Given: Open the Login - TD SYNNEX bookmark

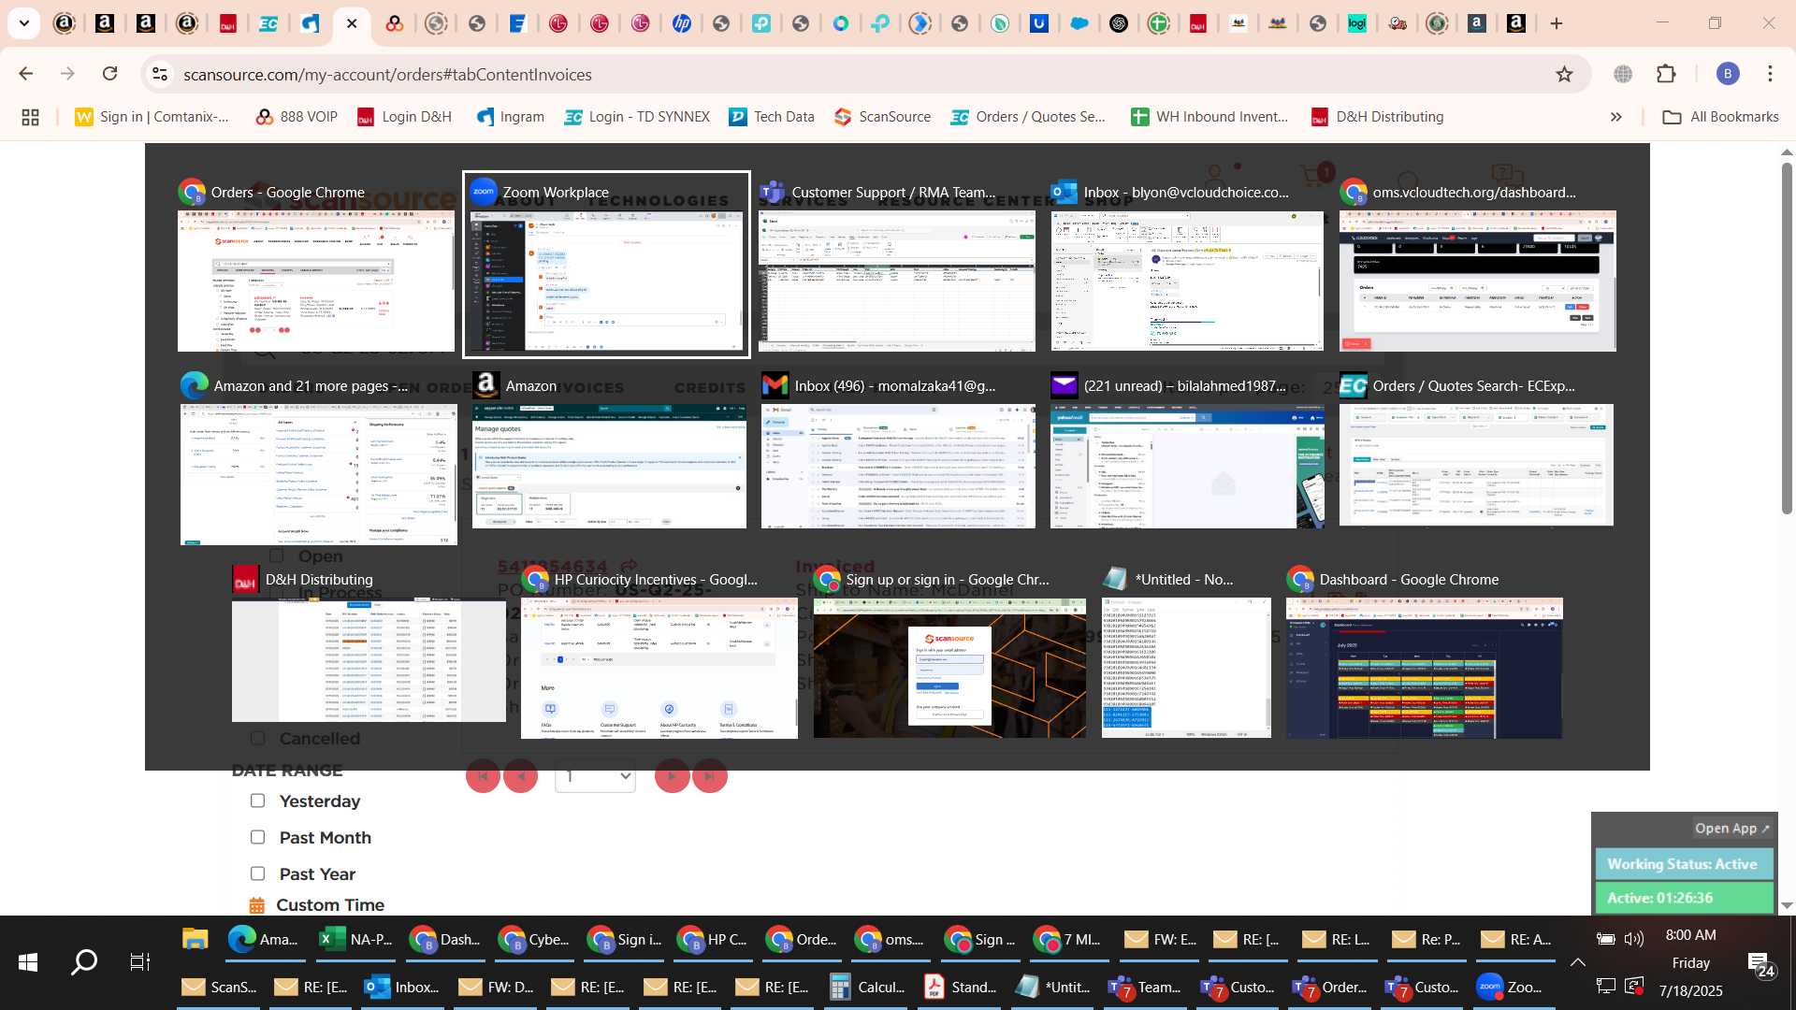Looking at the screenshot, I should [x=637, y=117].
